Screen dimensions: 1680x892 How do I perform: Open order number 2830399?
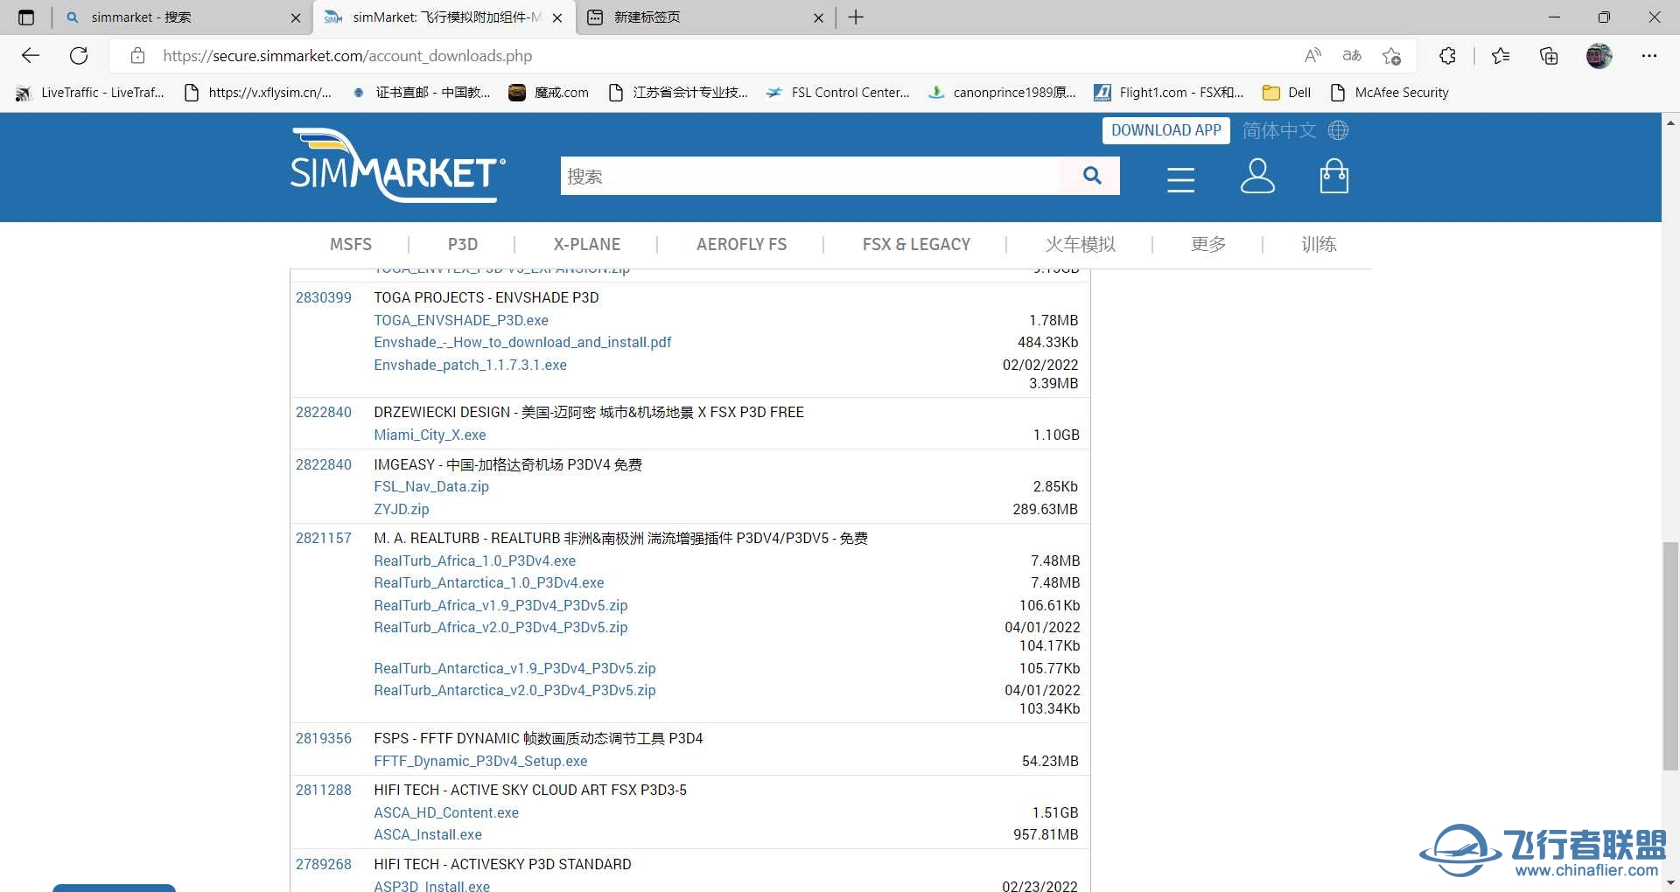(324, 297)
